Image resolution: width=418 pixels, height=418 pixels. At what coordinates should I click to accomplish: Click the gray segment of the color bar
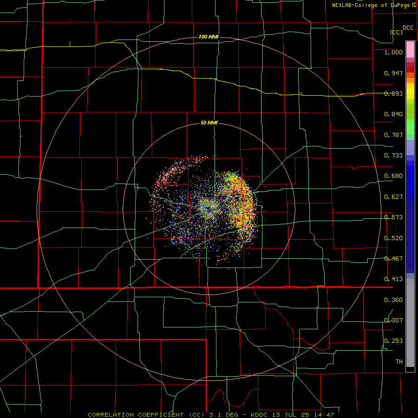[x=410, y=323]
